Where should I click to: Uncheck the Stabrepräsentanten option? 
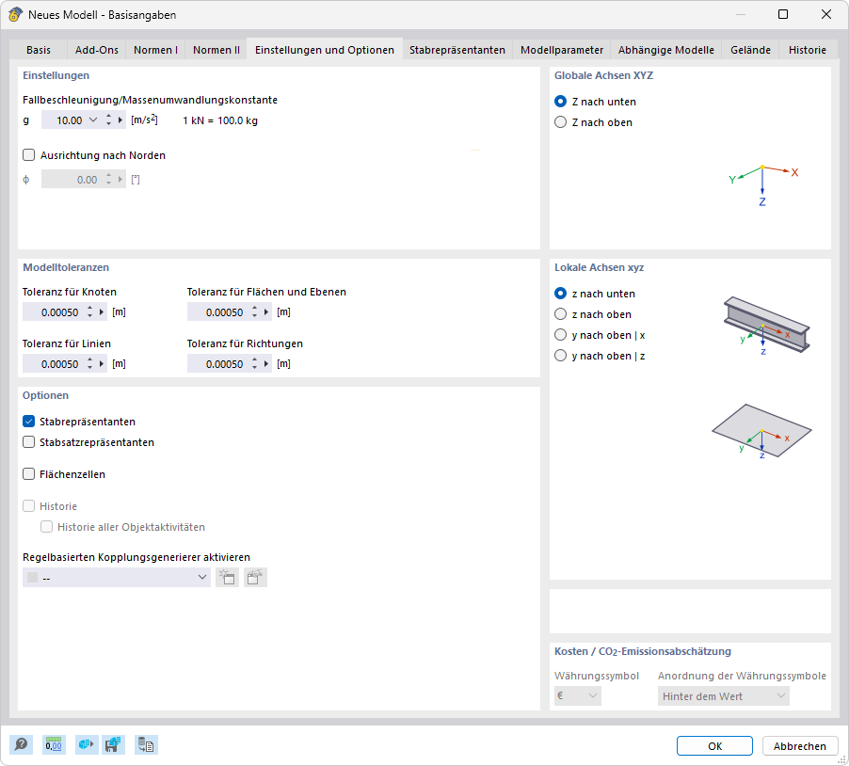27,421
